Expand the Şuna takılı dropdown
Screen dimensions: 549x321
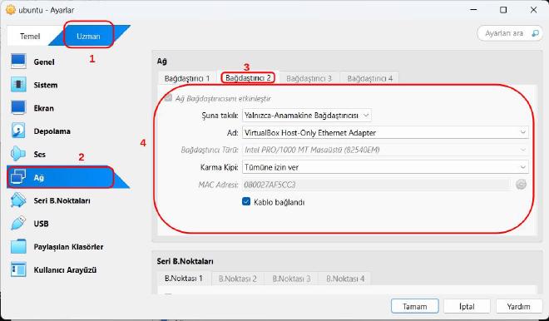307,115
